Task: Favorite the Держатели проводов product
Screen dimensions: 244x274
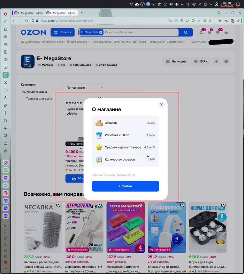Action: pos(99,205)
